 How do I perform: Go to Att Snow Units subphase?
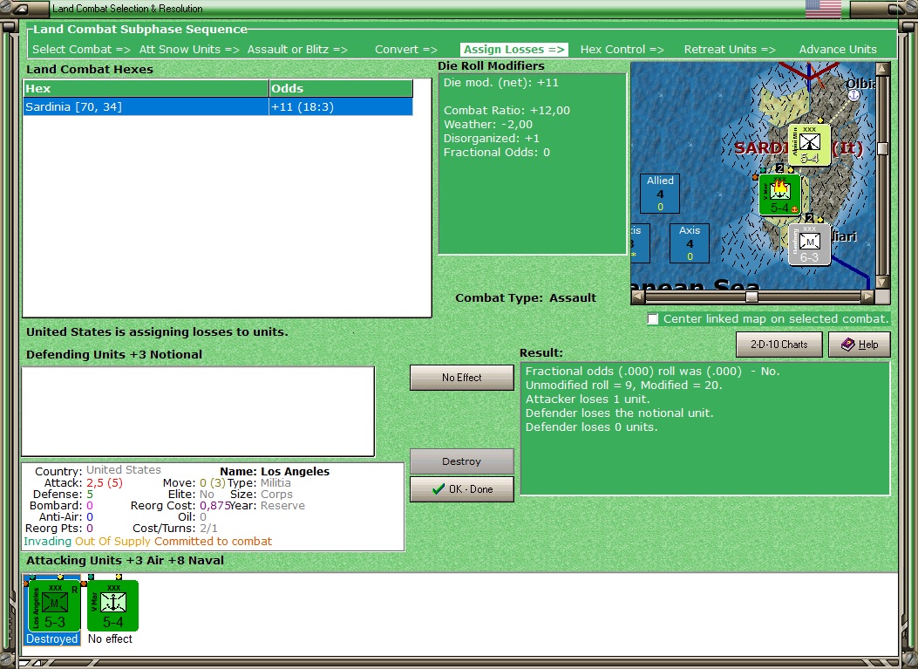[189, 49]
